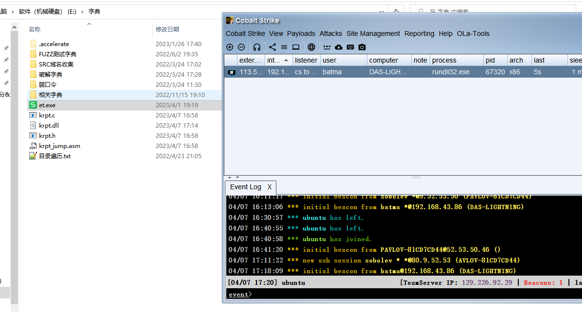Open downloaded files cloud icon

[x=339, y=47]
